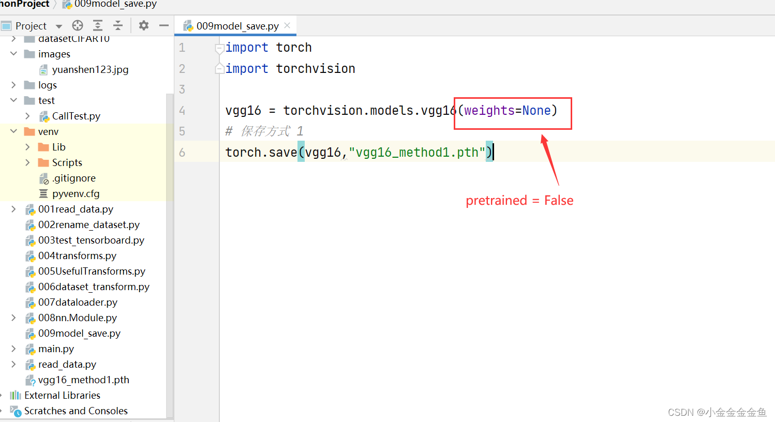Click the .gitignore file icon
This screenshot has height=422, width=775.
[x=44, y=178]
